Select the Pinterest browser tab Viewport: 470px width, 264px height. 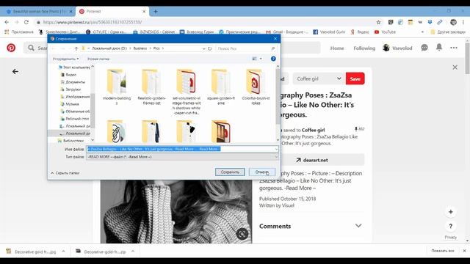tap(111, 12)
